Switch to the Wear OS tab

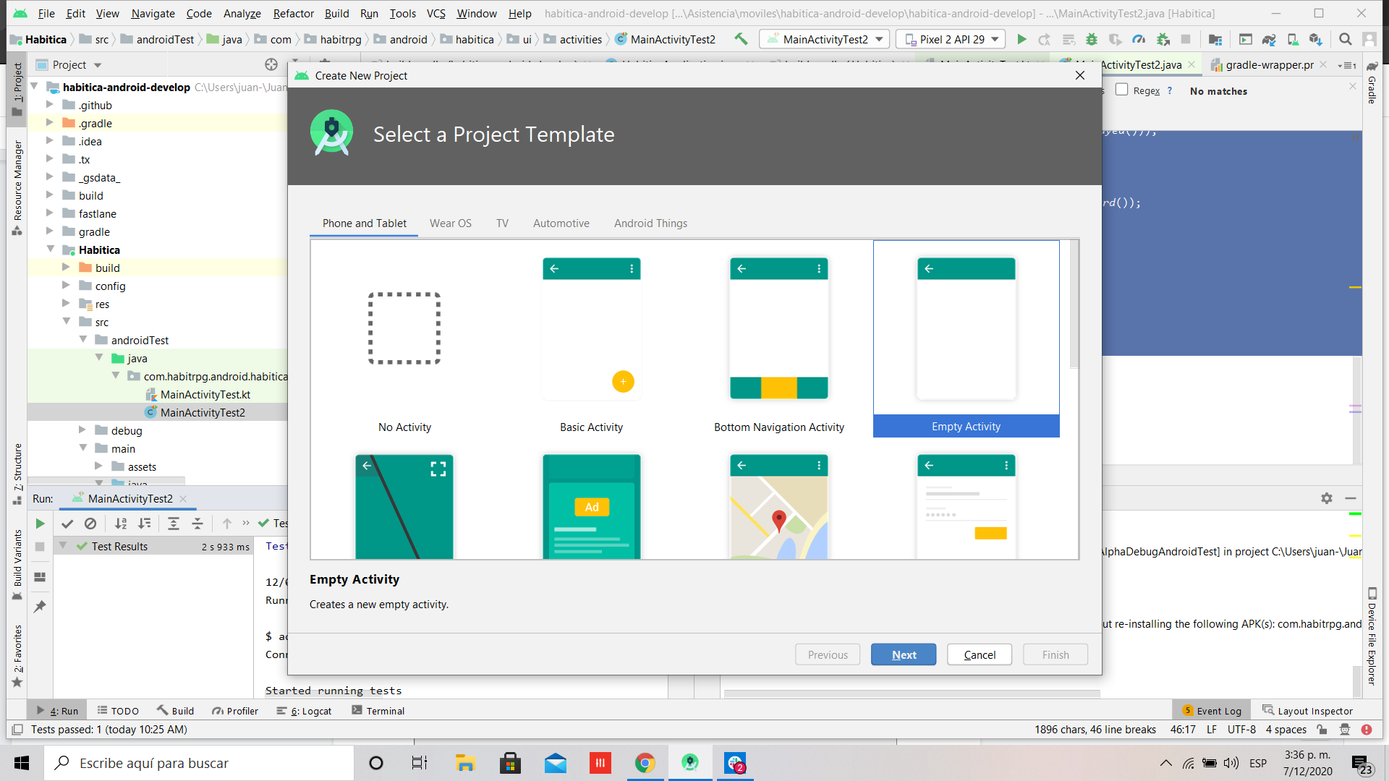[x=450, y=223]
